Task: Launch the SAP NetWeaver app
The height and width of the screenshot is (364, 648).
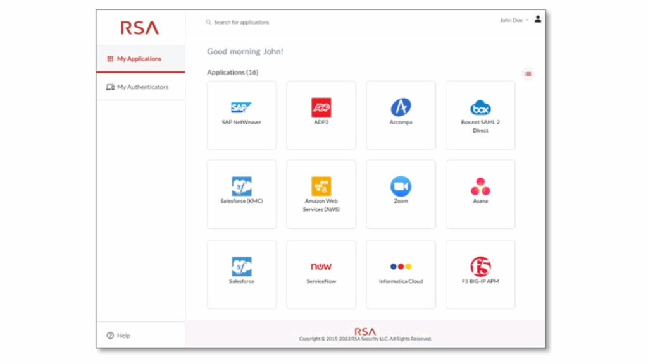Action: pos(241,115)
